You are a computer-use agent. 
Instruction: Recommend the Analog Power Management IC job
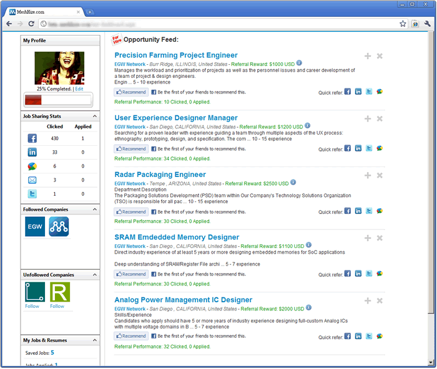tap(131, 336)
